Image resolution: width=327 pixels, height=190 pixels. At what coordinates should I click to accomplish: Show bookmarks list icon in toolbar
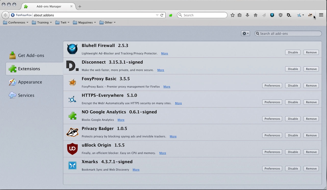pyautogui.click(x=240, y=15)
